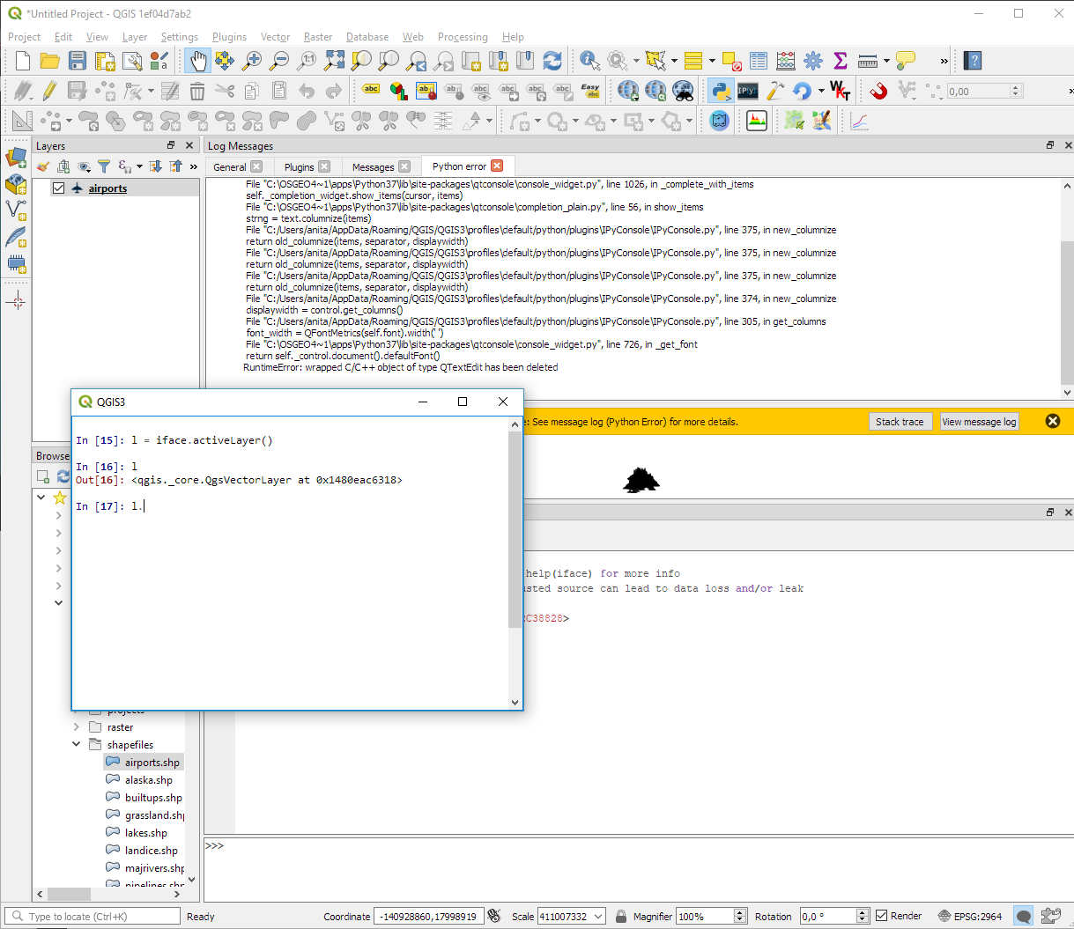1074x929 pixels.
Task: Open the Scale combo box dropdown
Action: [x=598, y=916]
